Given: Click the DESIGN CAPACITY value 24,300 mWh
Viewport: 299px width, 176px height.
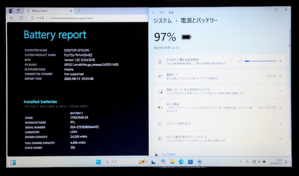Looking at the screenshot, I should pos(78,137).
